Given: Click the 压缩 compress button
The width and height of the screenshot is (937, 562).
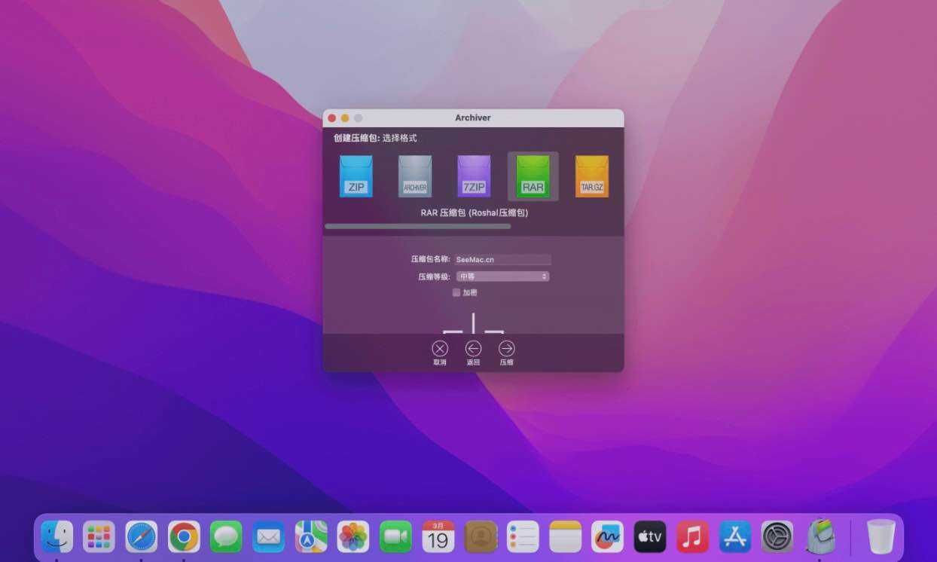Looking at the screenshot, I should click(506, 348).
